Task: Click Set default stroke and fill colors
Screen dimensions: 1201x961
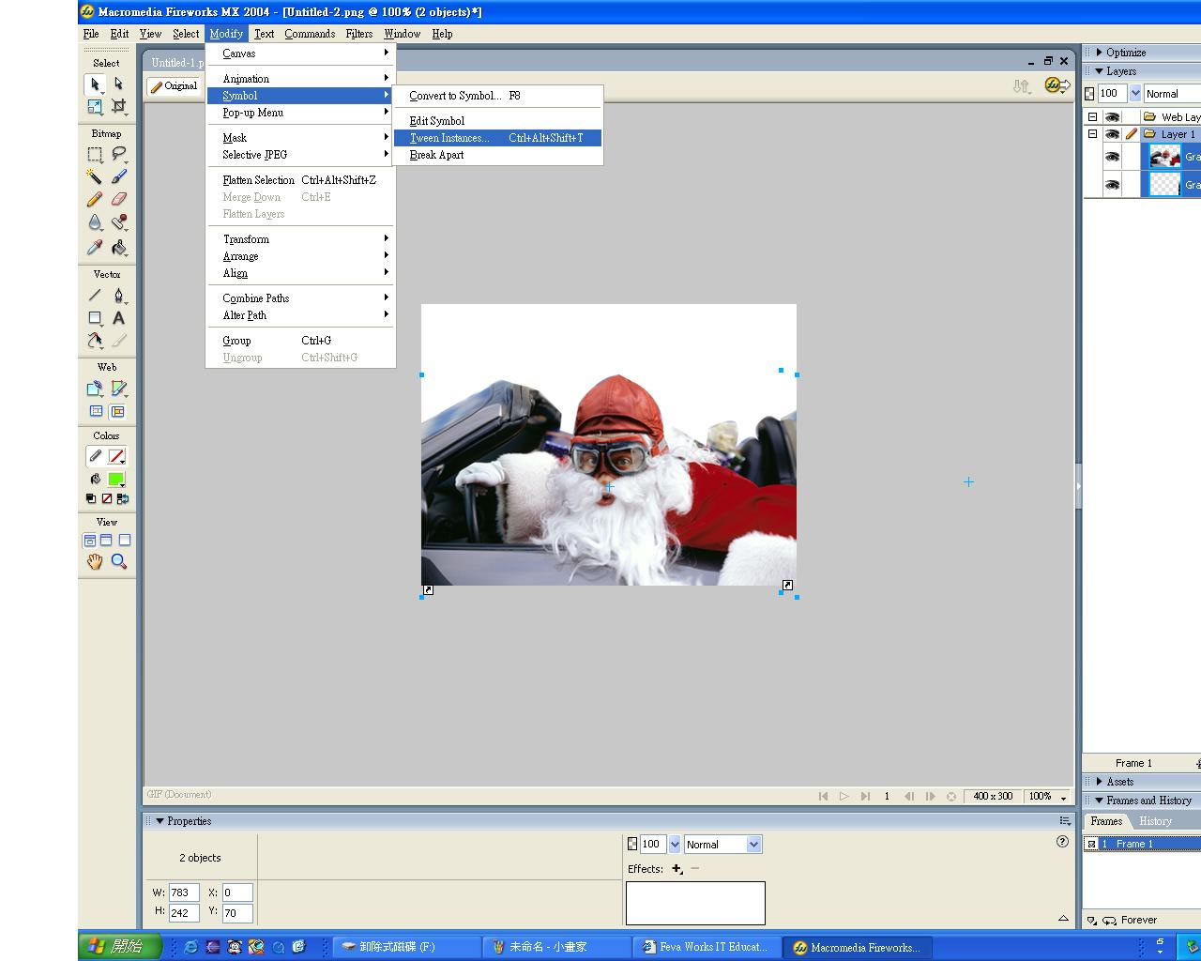Action: pyautogui.click(x=90, y=498)
